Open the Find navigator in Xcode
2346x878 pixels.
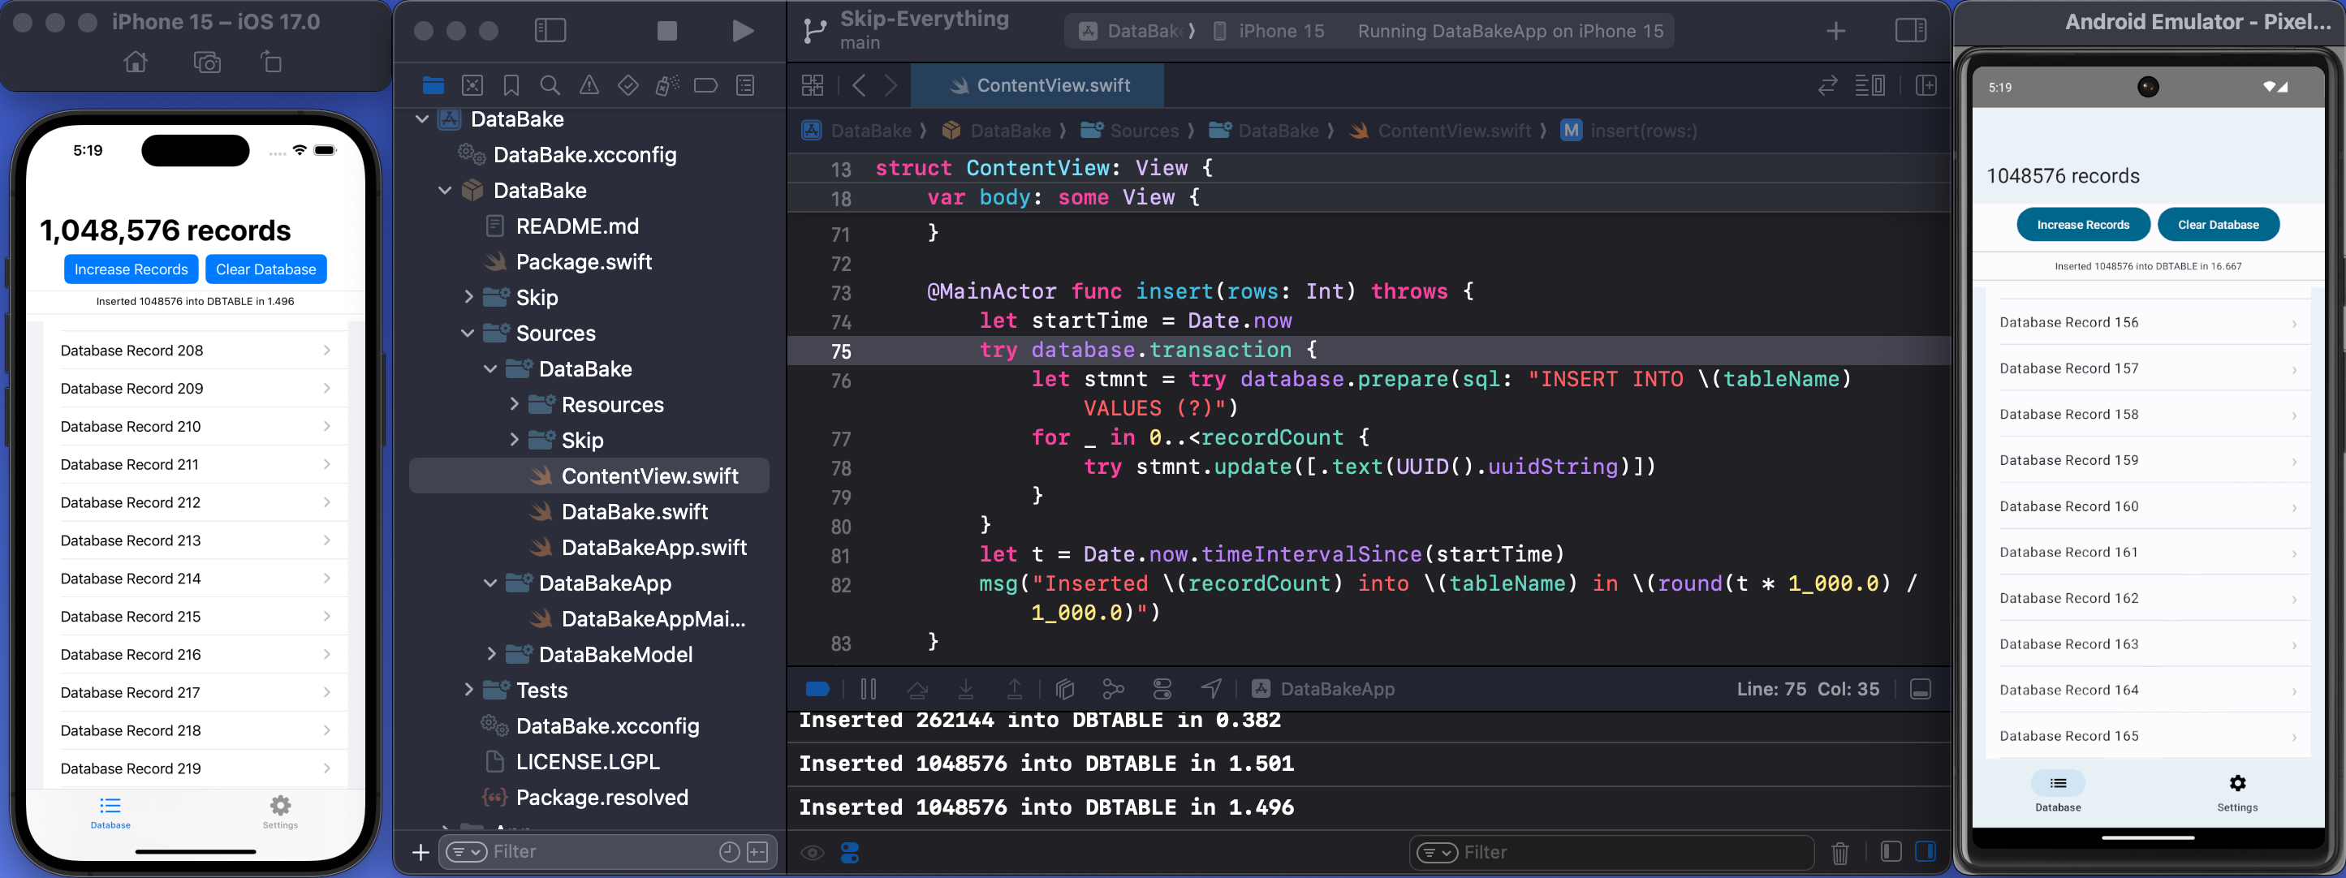point(550,84)
